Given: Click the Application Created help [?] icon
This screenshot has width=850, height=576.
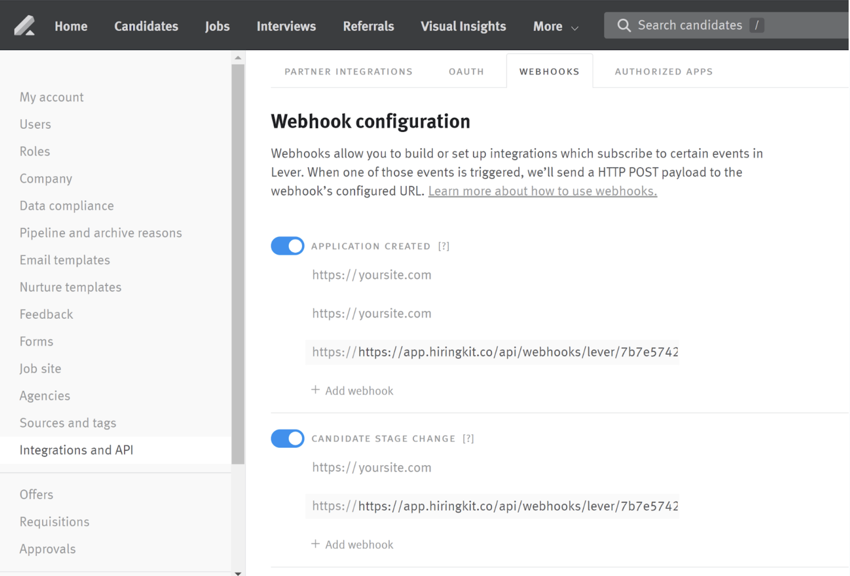Looking at the screenshot, I should [x=444, y=246].
